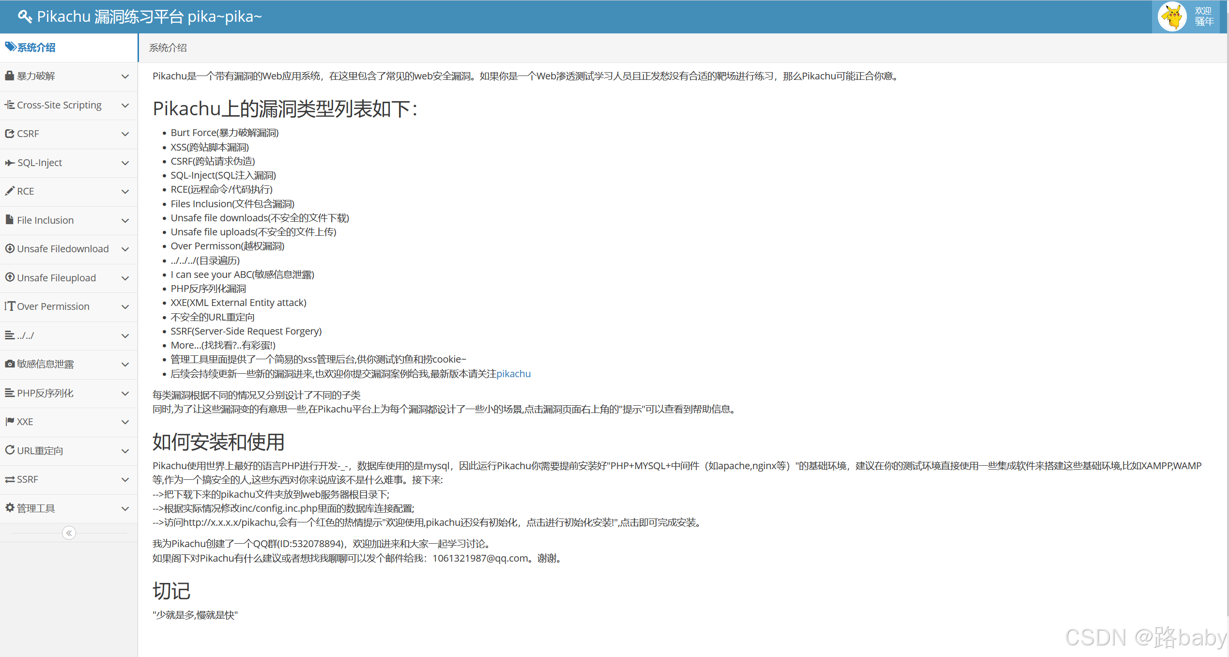Click the flag icon beside XXE

point(9,421)
